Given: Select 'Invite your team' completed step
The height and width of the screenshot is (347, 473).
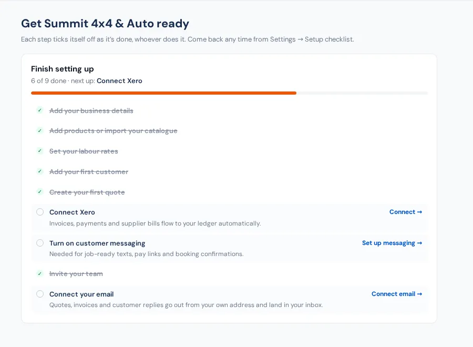Looking at the screenshot, I should pyautogui.click(x=76, y=274).
